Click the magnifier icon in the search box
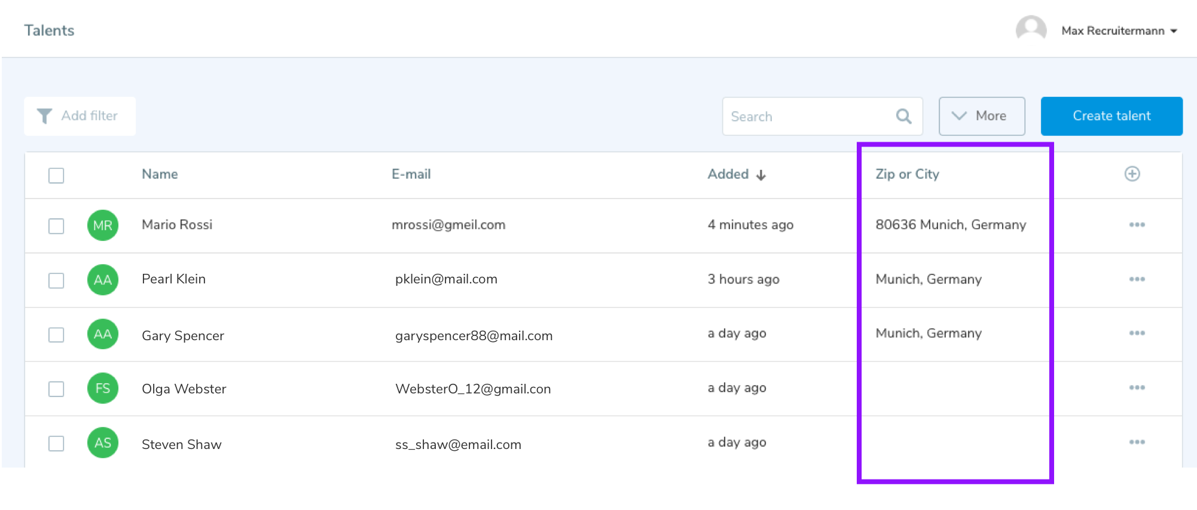This screenshot has height=510, width=1197. tap(903, 116)
